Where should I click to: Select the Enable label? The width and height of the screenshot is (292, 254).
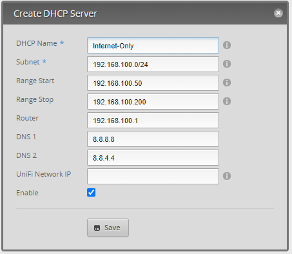[x=27, y=193]
